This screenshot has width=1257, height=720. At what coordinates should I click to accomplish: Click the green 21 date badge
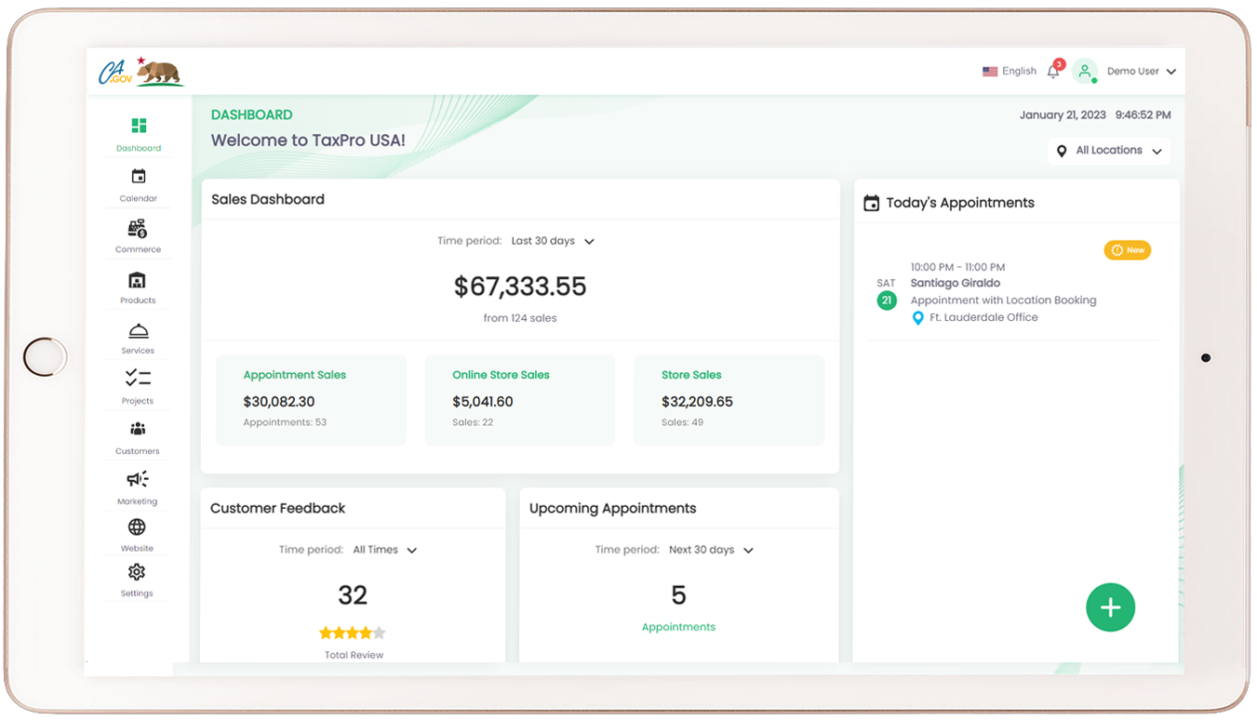[887, 300]
